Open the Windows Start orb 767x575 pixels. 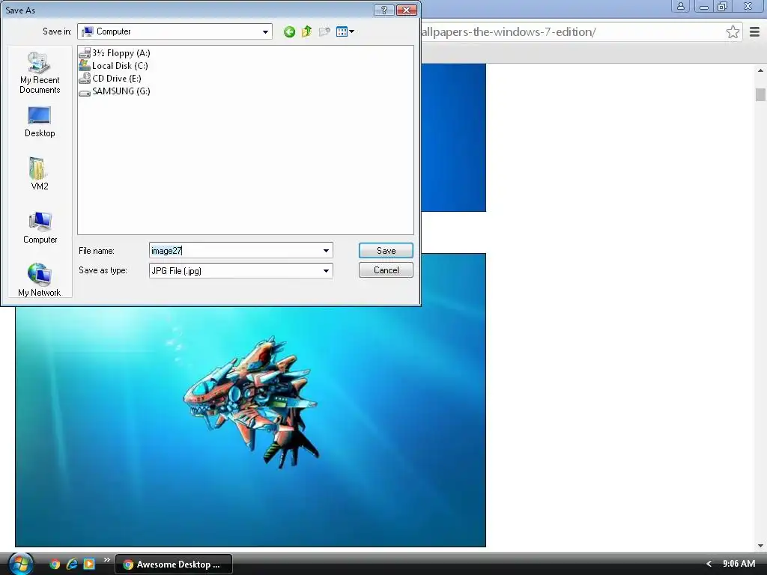[20, 564]
